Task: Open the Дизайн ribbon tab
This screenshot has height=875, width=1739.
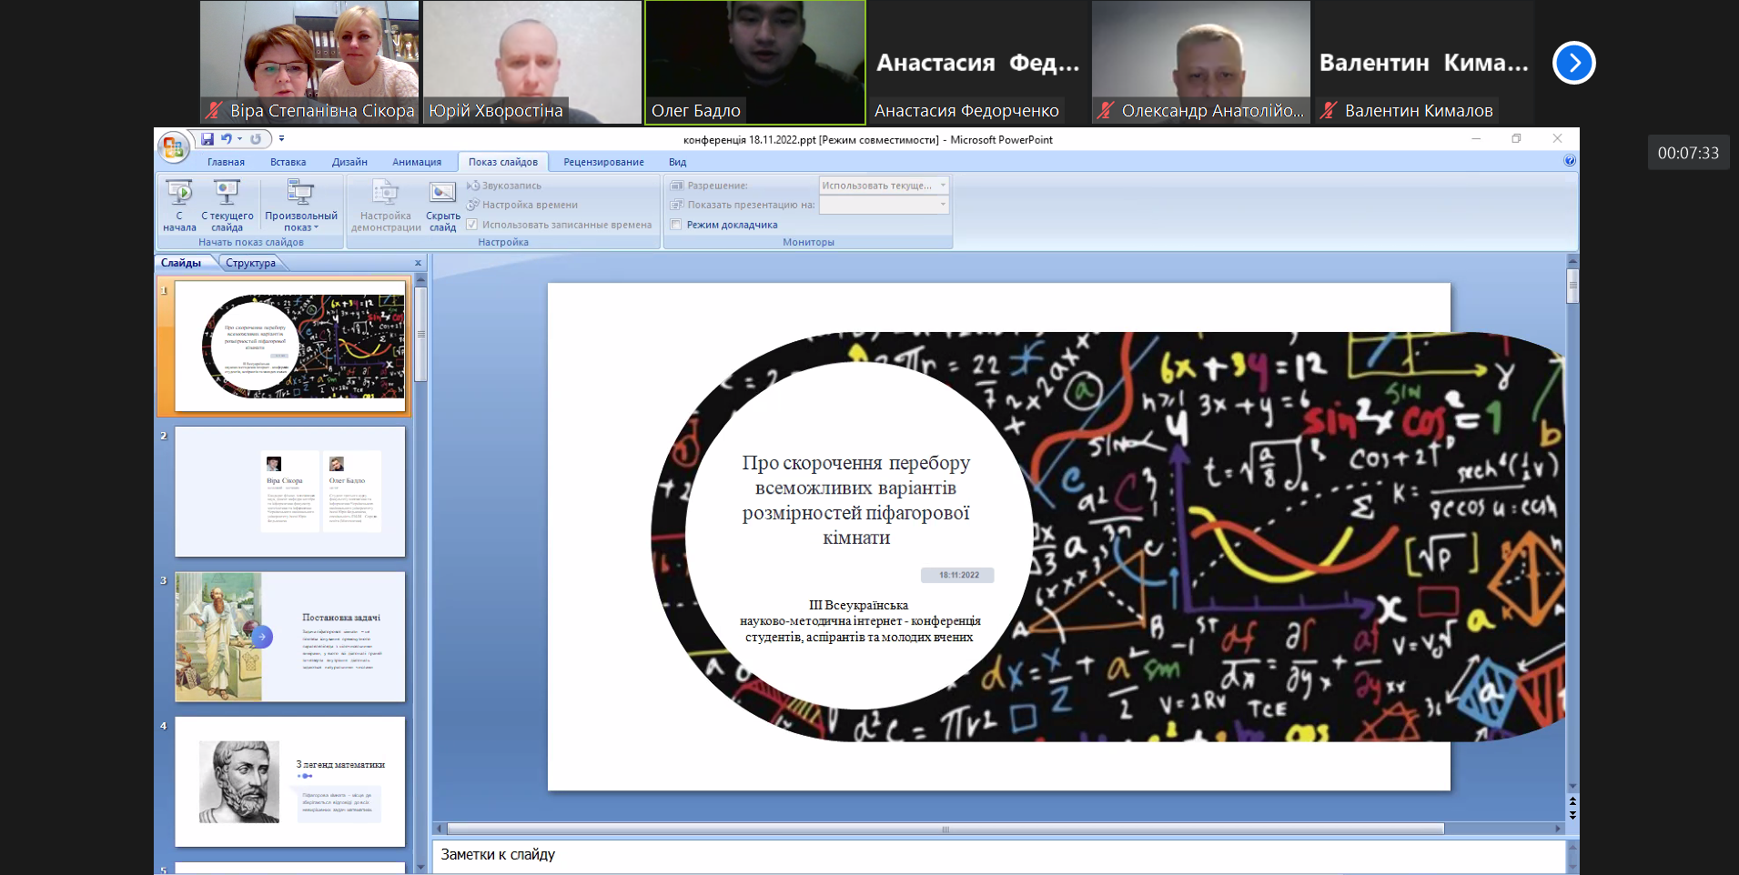Action: 349,162
